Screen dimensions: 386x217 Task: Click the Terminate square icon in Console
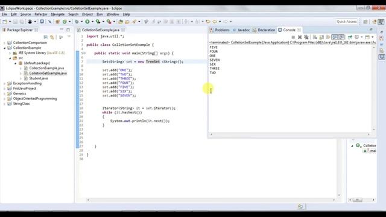293,37
